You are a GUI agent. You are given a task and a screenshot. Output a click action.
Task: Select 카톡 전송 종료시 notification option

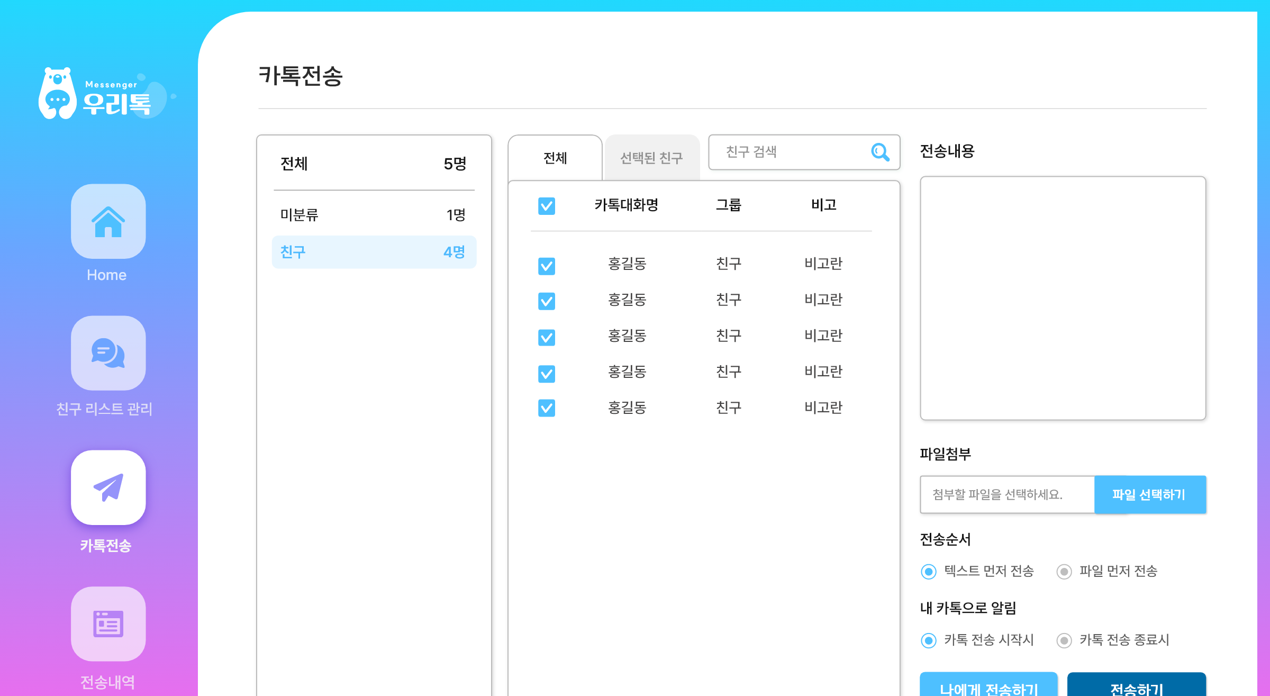[x=1064, y=640]
